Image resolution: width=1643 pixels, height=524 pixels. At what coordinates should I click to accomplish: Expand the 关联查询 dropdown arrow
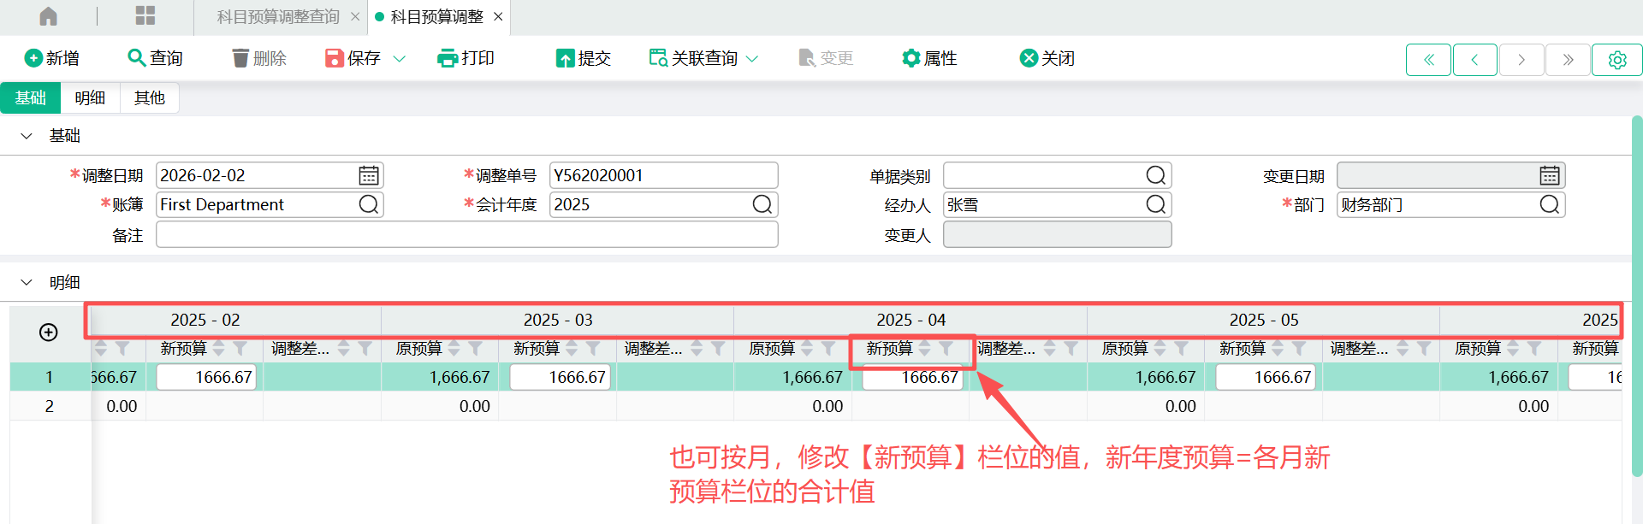(x=752, y=59)
